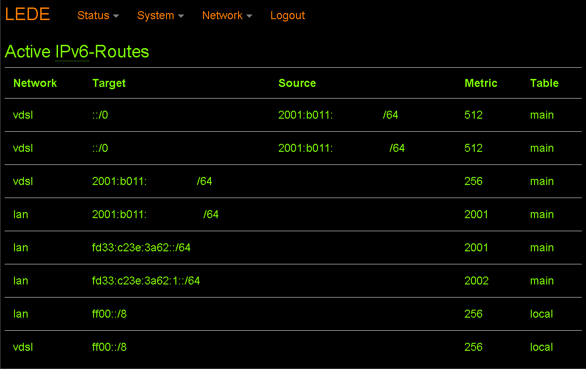Click the Network column header
Viewport: 586px width, 369px height.
point(35,83)
